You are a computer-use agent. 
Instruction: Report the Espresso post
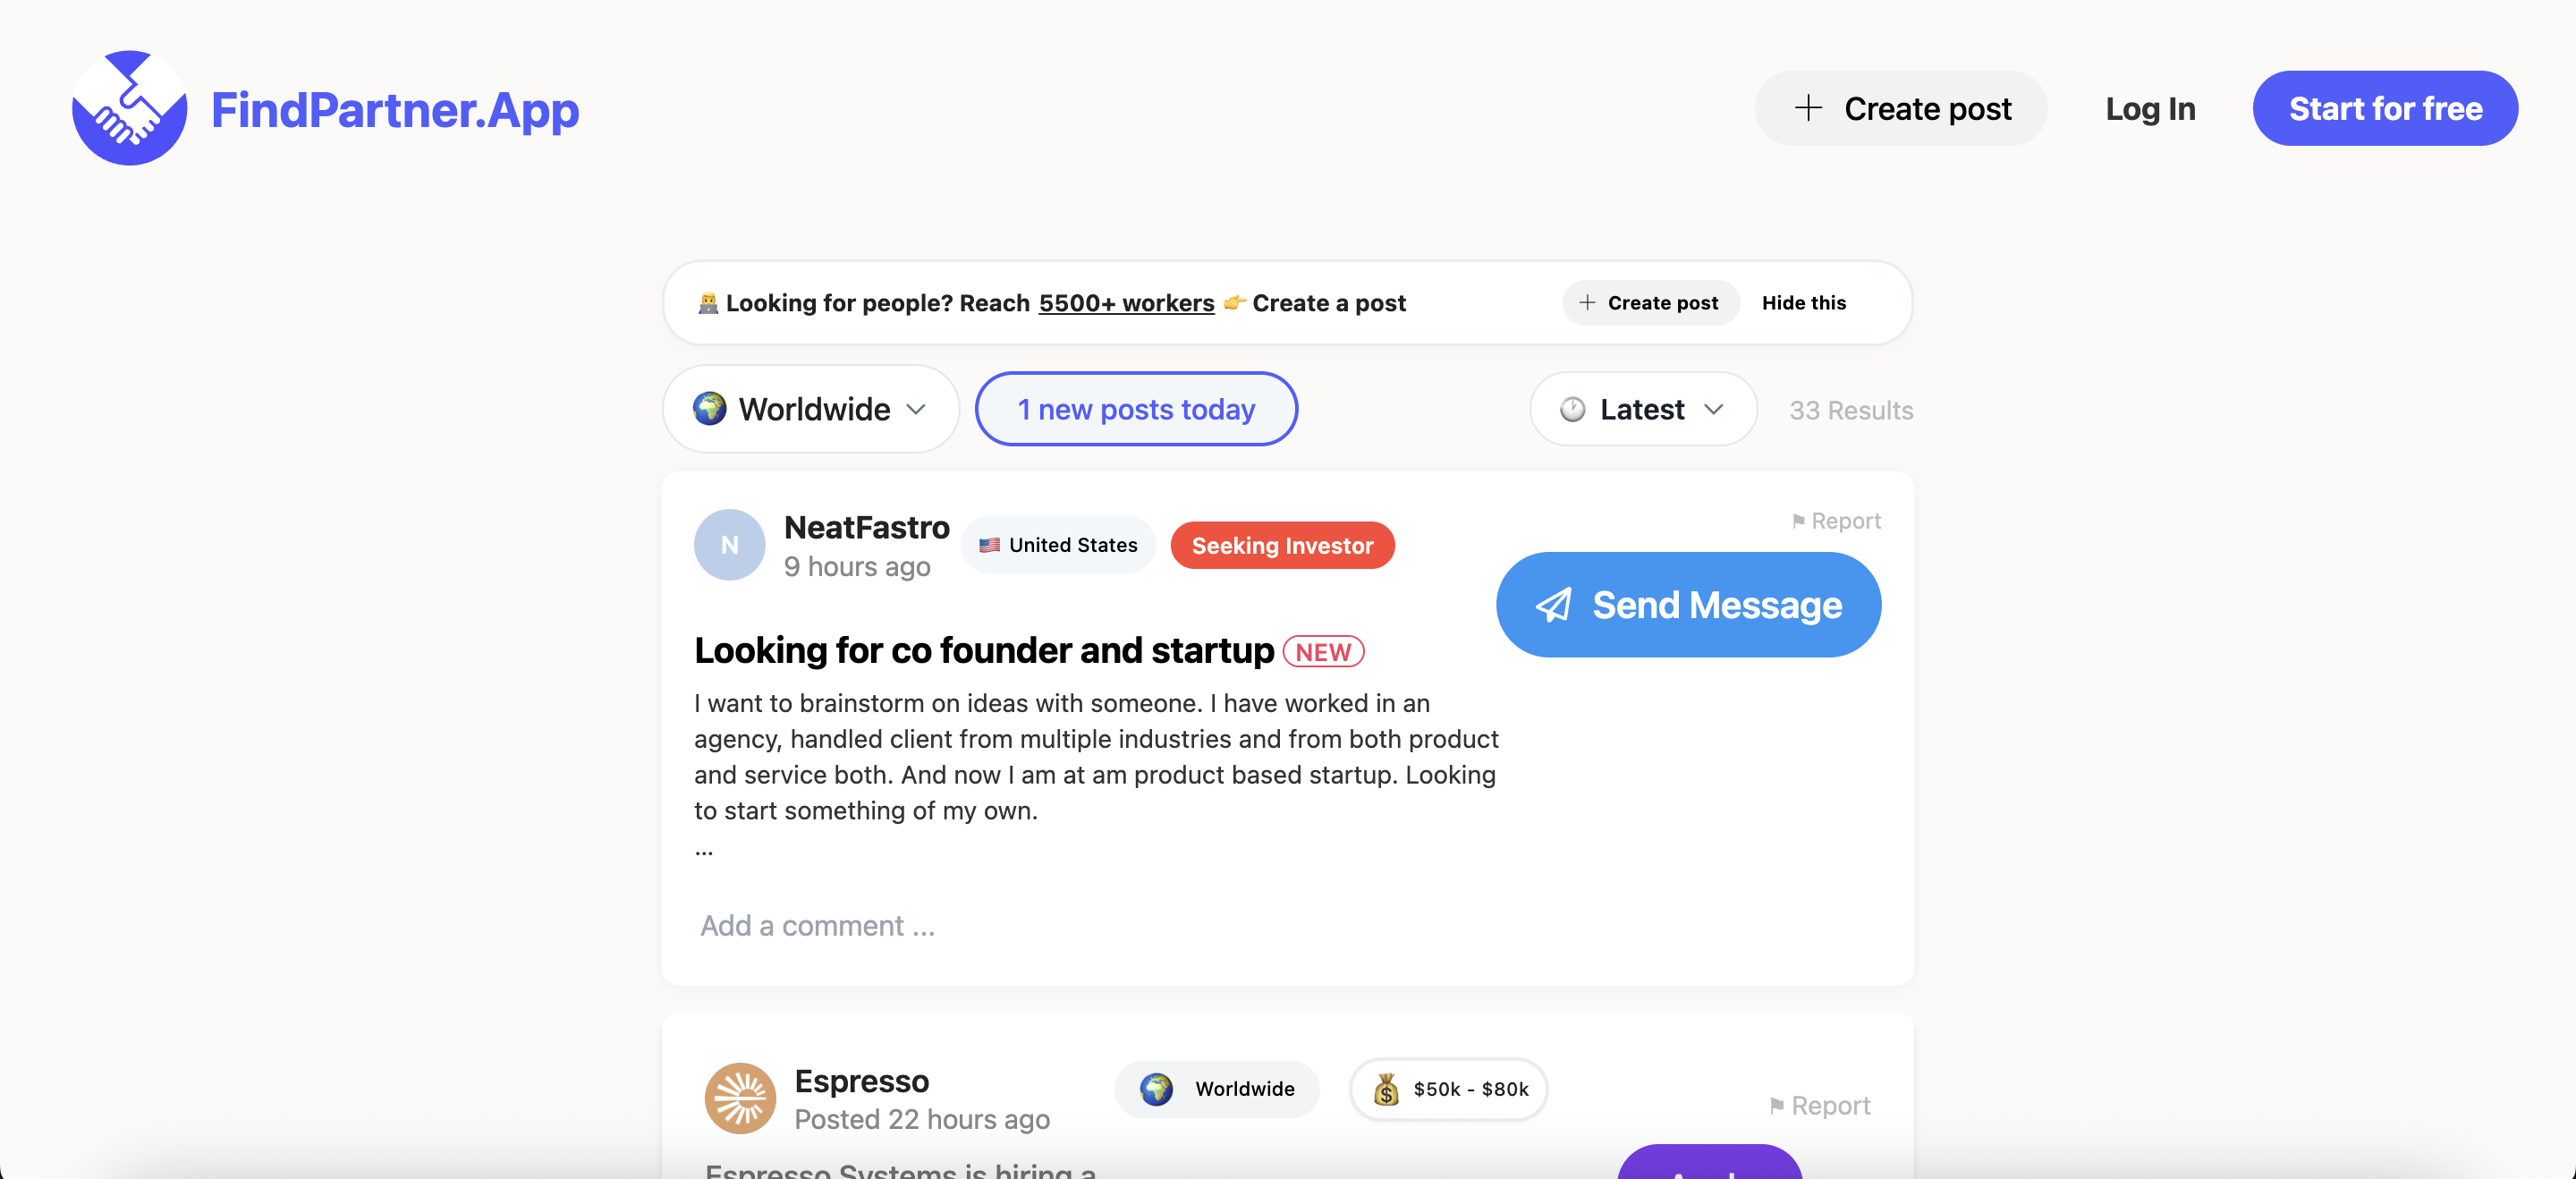[1819, 1105]
